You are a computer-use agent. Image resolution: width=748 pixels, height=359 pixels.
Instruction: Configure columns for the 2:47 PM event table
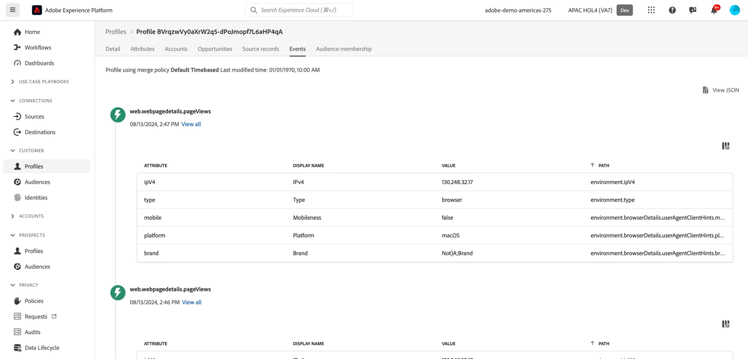(725, 146)
